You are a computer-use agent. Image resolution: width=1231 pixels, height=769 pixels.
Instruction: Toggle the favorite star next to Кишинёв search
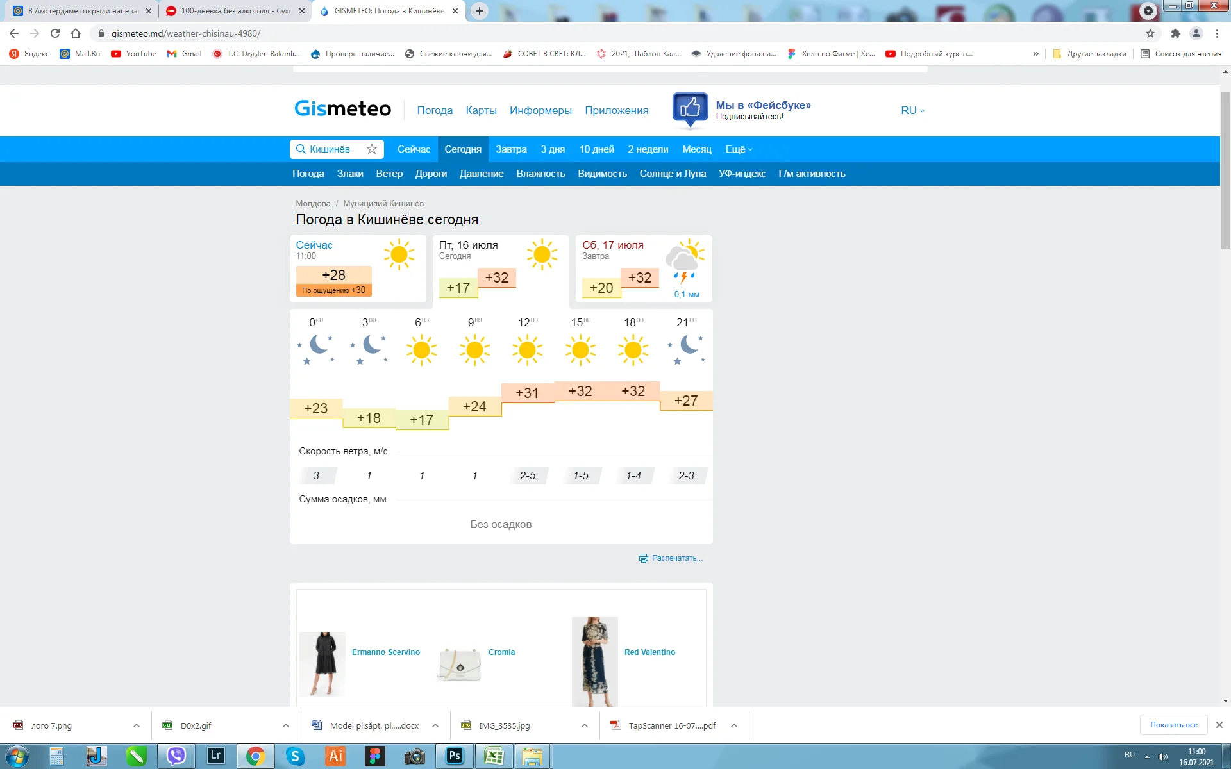click(372, 149)
